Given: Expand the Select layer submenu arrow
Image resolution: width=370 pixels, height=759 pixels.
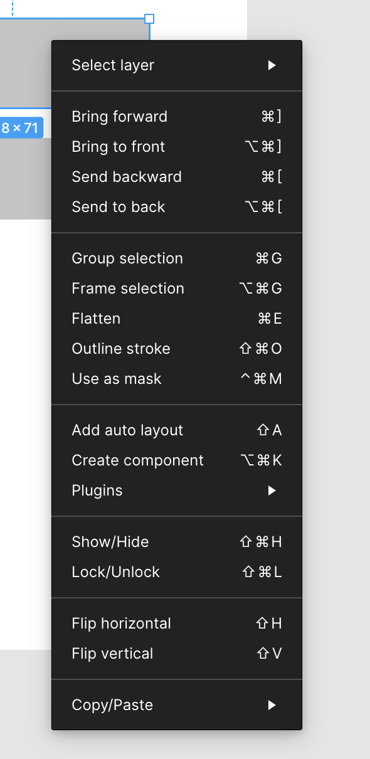Looking at the screenshot, I should point(272,65).
